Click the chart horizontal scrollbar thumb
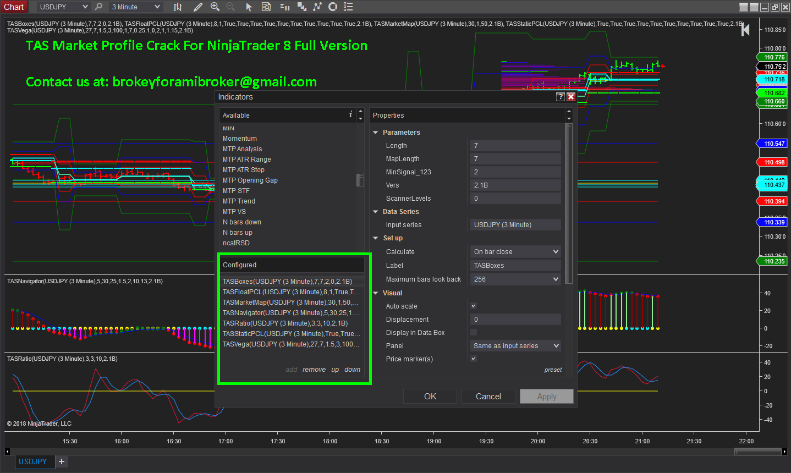 [757, 452]
